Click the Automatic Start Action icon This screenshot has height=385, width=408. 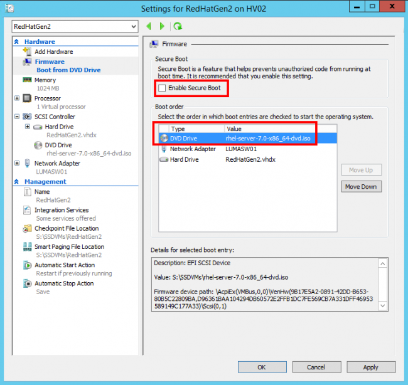28,265
